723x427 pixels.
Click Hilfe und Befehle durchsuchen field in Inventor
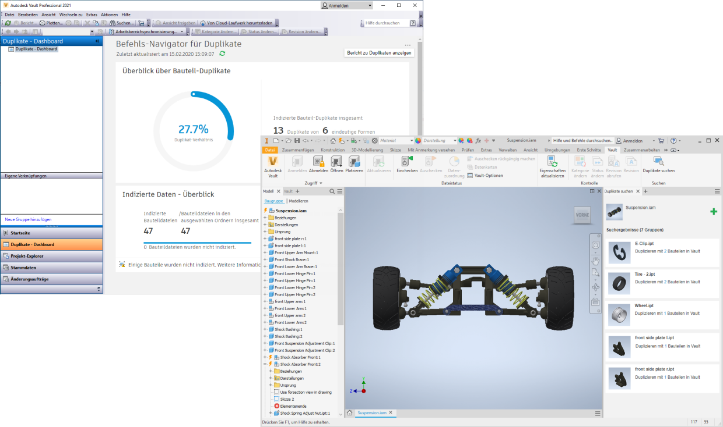point(582,141)
